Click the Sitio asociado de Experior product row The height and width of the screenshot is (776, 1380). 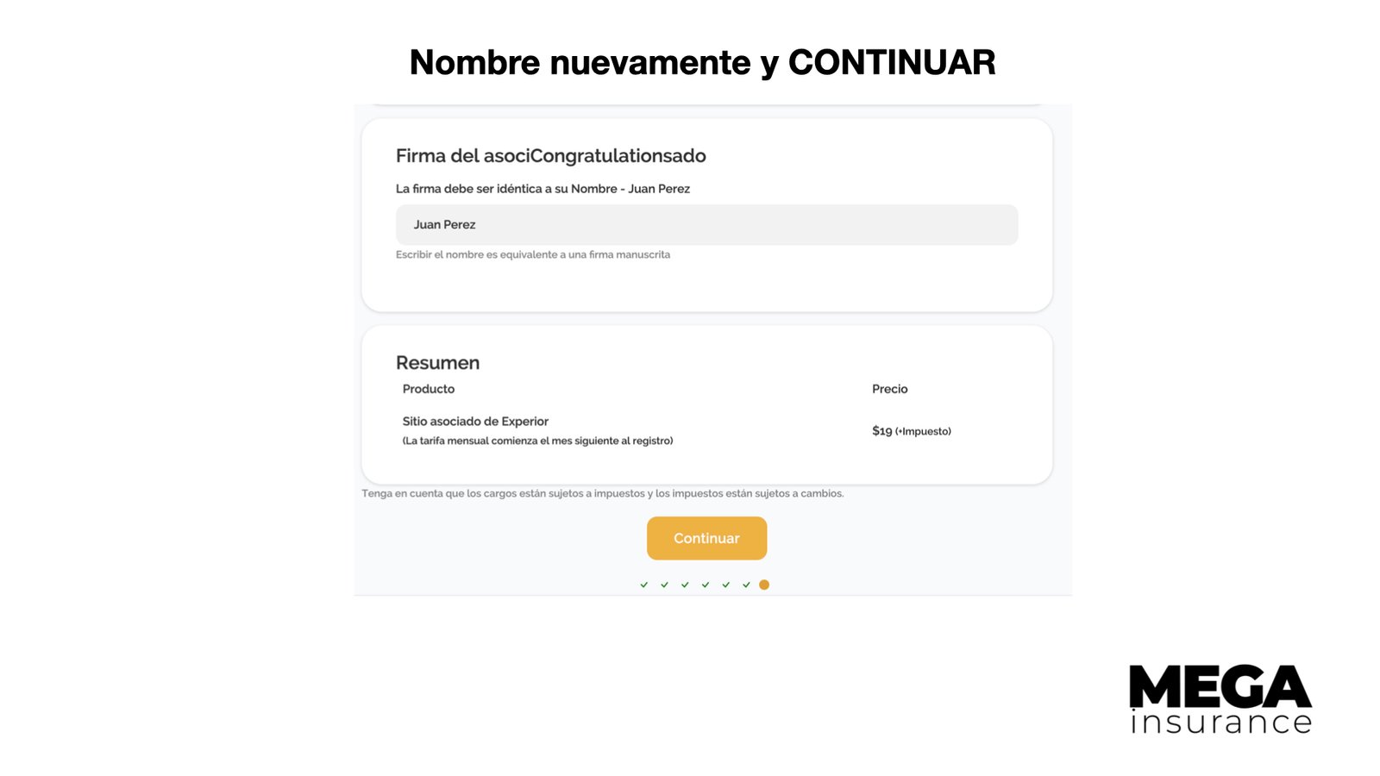474,422
